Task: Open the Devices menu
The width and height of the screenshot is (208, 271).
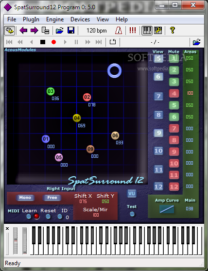Action: [80, 19]
